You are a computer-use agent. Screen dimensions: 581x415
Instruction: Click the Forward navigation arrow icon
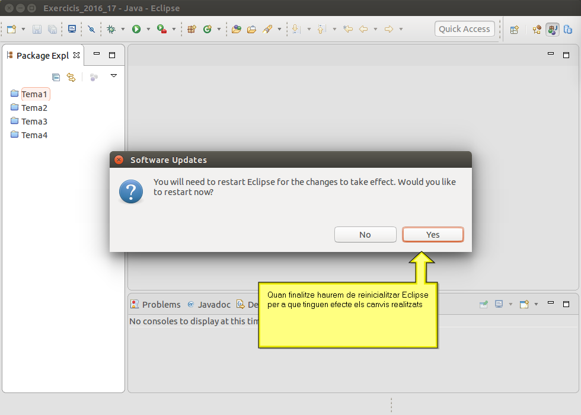[x=389, y=29]
